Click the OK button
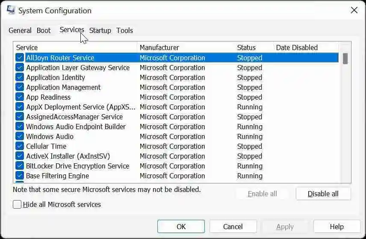Screen dimensions: 366x239 click(x=181, y=227)
